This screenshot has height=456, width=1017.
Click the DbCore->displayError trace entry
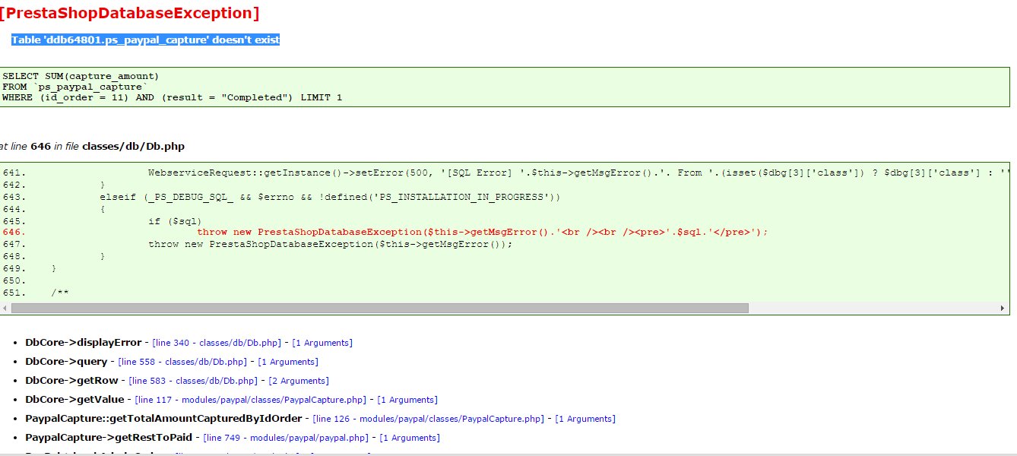[x=84, y=343]
